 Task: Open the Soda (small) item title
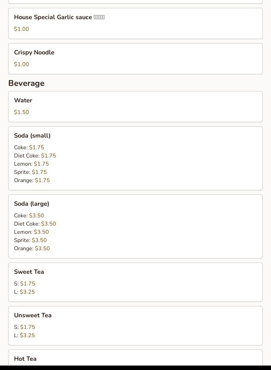pyautogui.click(x=32, y=136)
